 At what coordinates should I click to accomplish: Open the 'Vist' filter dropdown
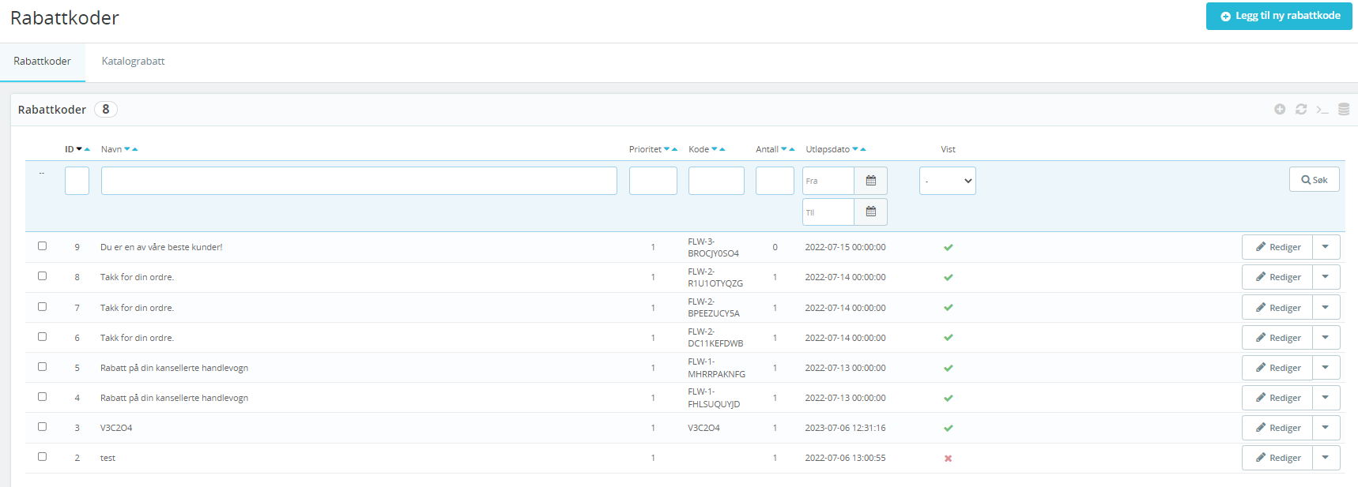(947, 181)
